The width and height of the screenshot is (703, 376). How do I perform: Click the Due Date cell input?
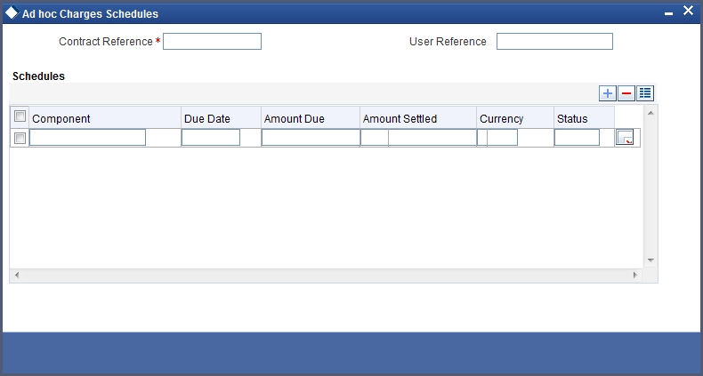pyautogui.click(x=211, y=138)
